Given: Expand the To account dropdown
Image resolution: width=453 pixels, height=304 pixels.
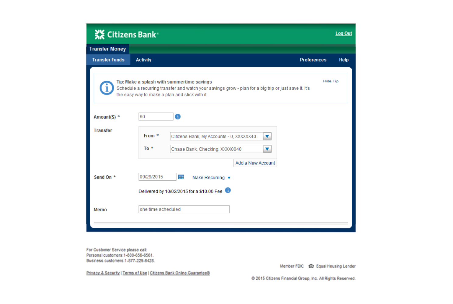Looking at the screenshot, I should (x=267, y=149).
